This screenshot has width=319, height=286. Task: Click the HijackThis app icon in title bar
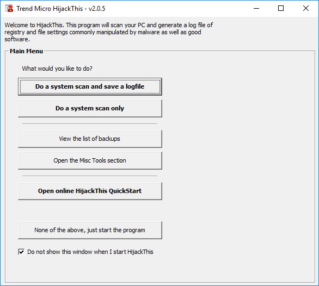coord(9,8)
